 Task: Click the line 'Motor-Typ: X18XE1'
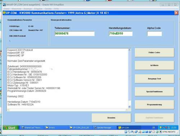point(18,85)
